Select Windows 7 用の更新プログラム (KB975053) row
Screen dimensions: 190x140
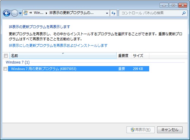coord(79,69)
